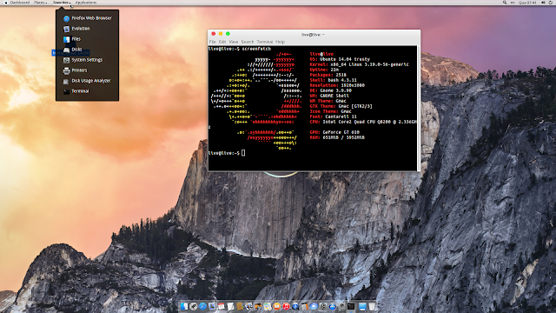Image resolution: width=556 pixels, height=313 pixels.
Task: Launch the rocket Launchpad icon in dock
Action: click(x=193, y=306)
